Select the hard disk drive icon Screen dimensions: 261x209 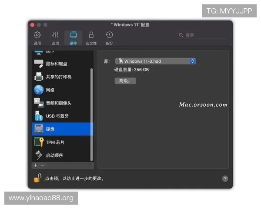pos(39,129)
